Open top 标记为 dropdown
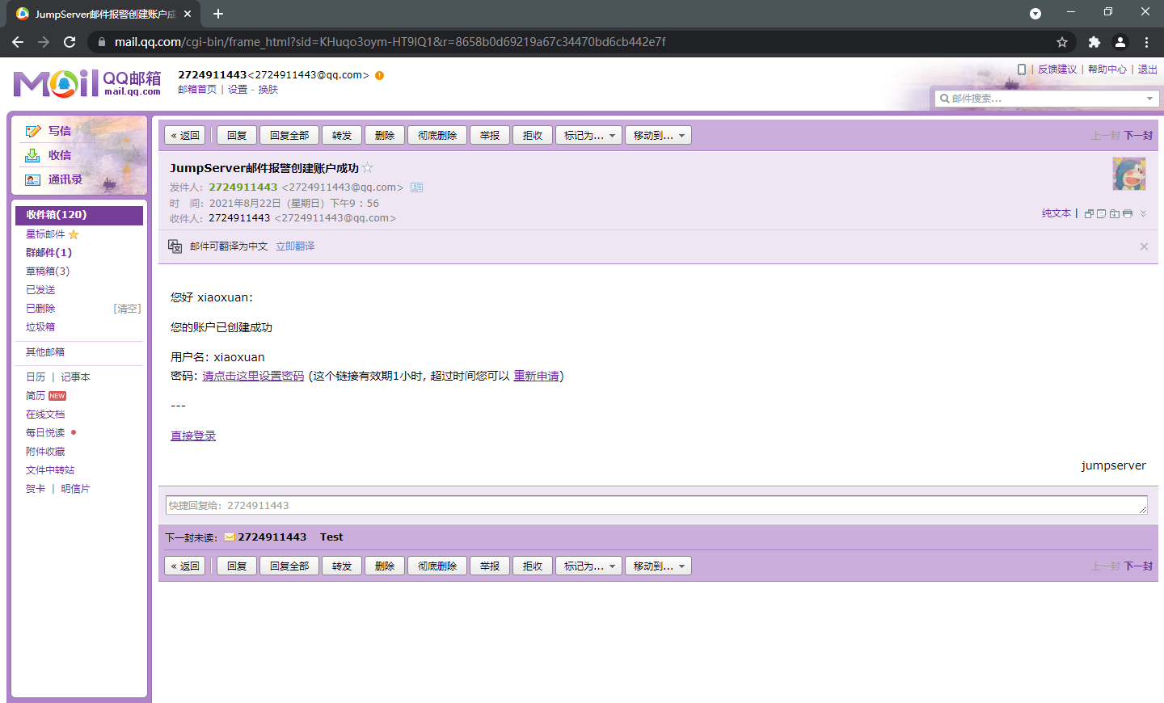This screenshot has width=1164, height=703. (588, 136)
